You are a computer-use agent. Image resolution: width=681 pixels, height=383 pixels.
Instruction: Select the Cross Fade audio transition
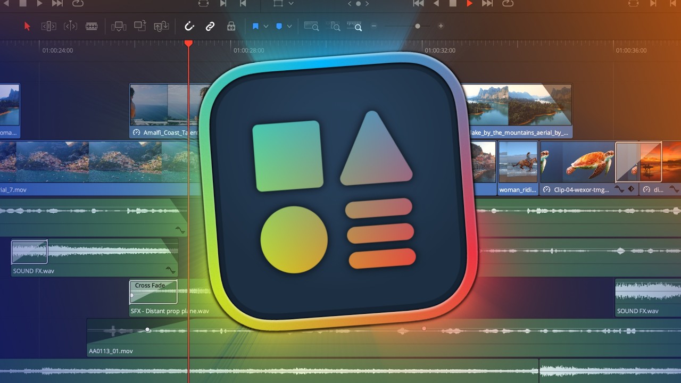[153, 292]
